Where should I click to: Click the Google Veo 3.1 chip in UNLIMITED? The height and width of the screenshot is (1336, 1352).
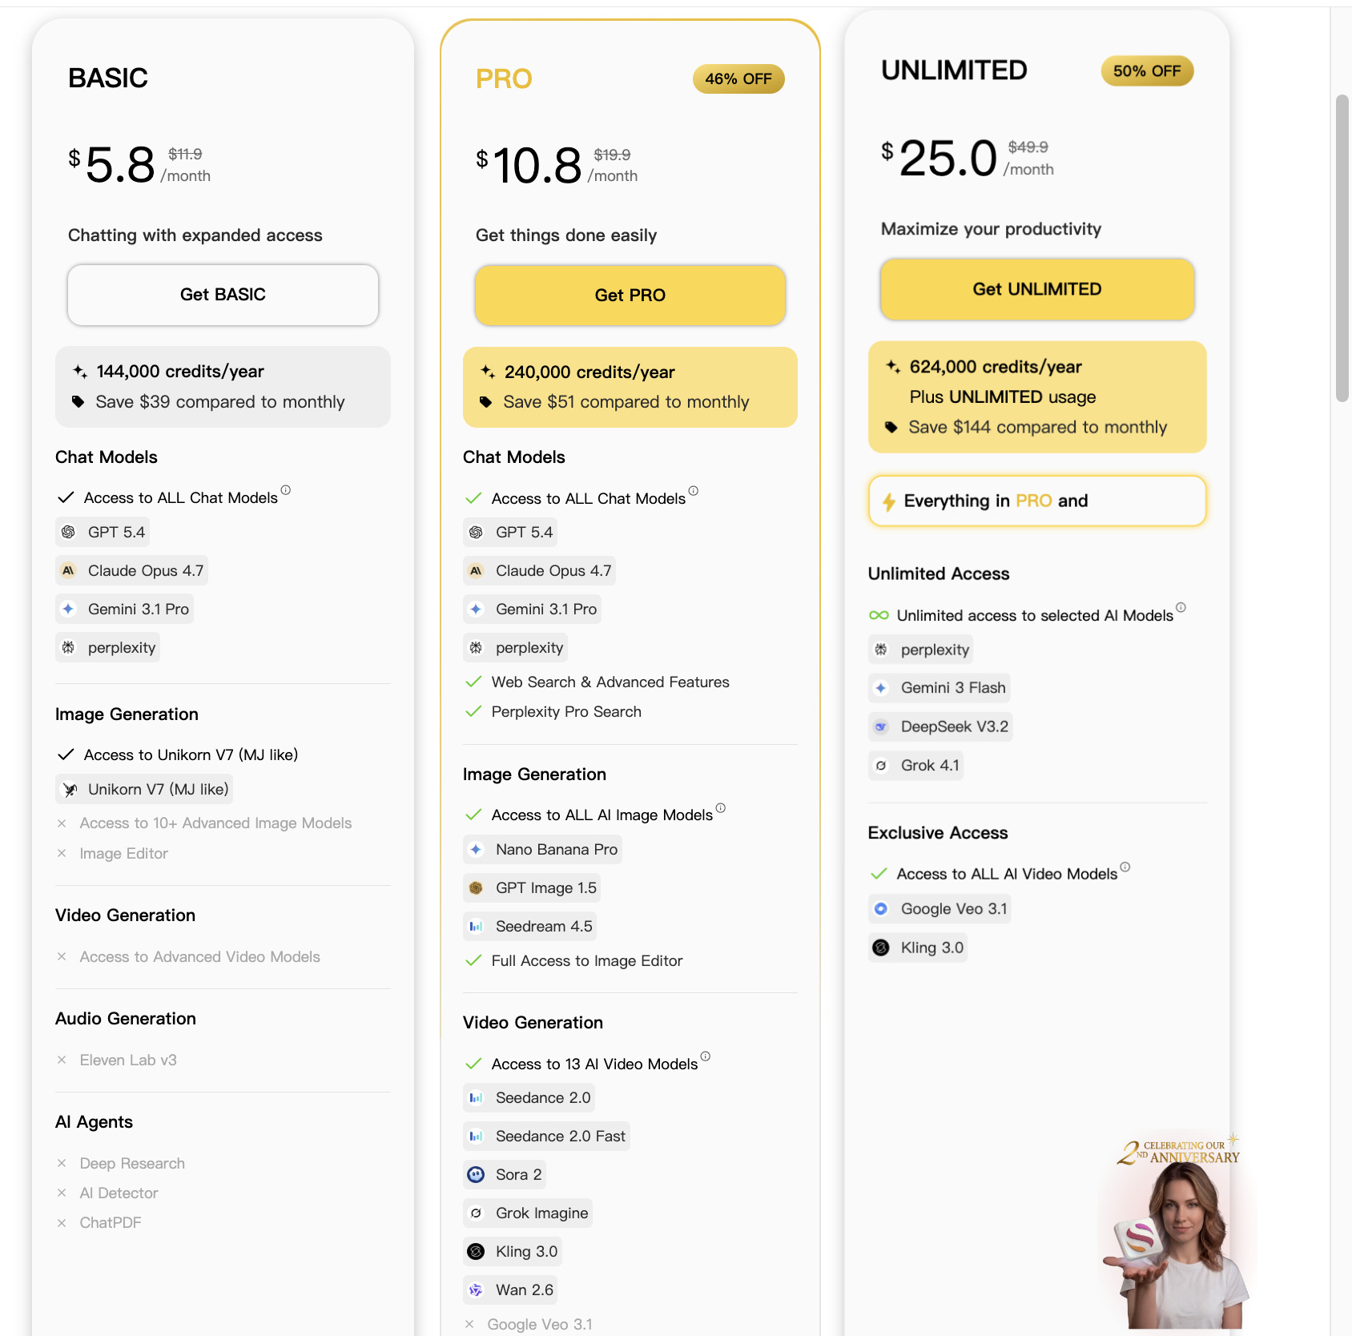coord(940,909)
